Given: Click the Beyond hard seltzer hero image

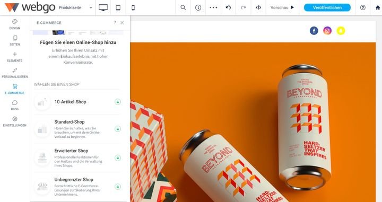Looking at the screenshot, I should (253, 122).
